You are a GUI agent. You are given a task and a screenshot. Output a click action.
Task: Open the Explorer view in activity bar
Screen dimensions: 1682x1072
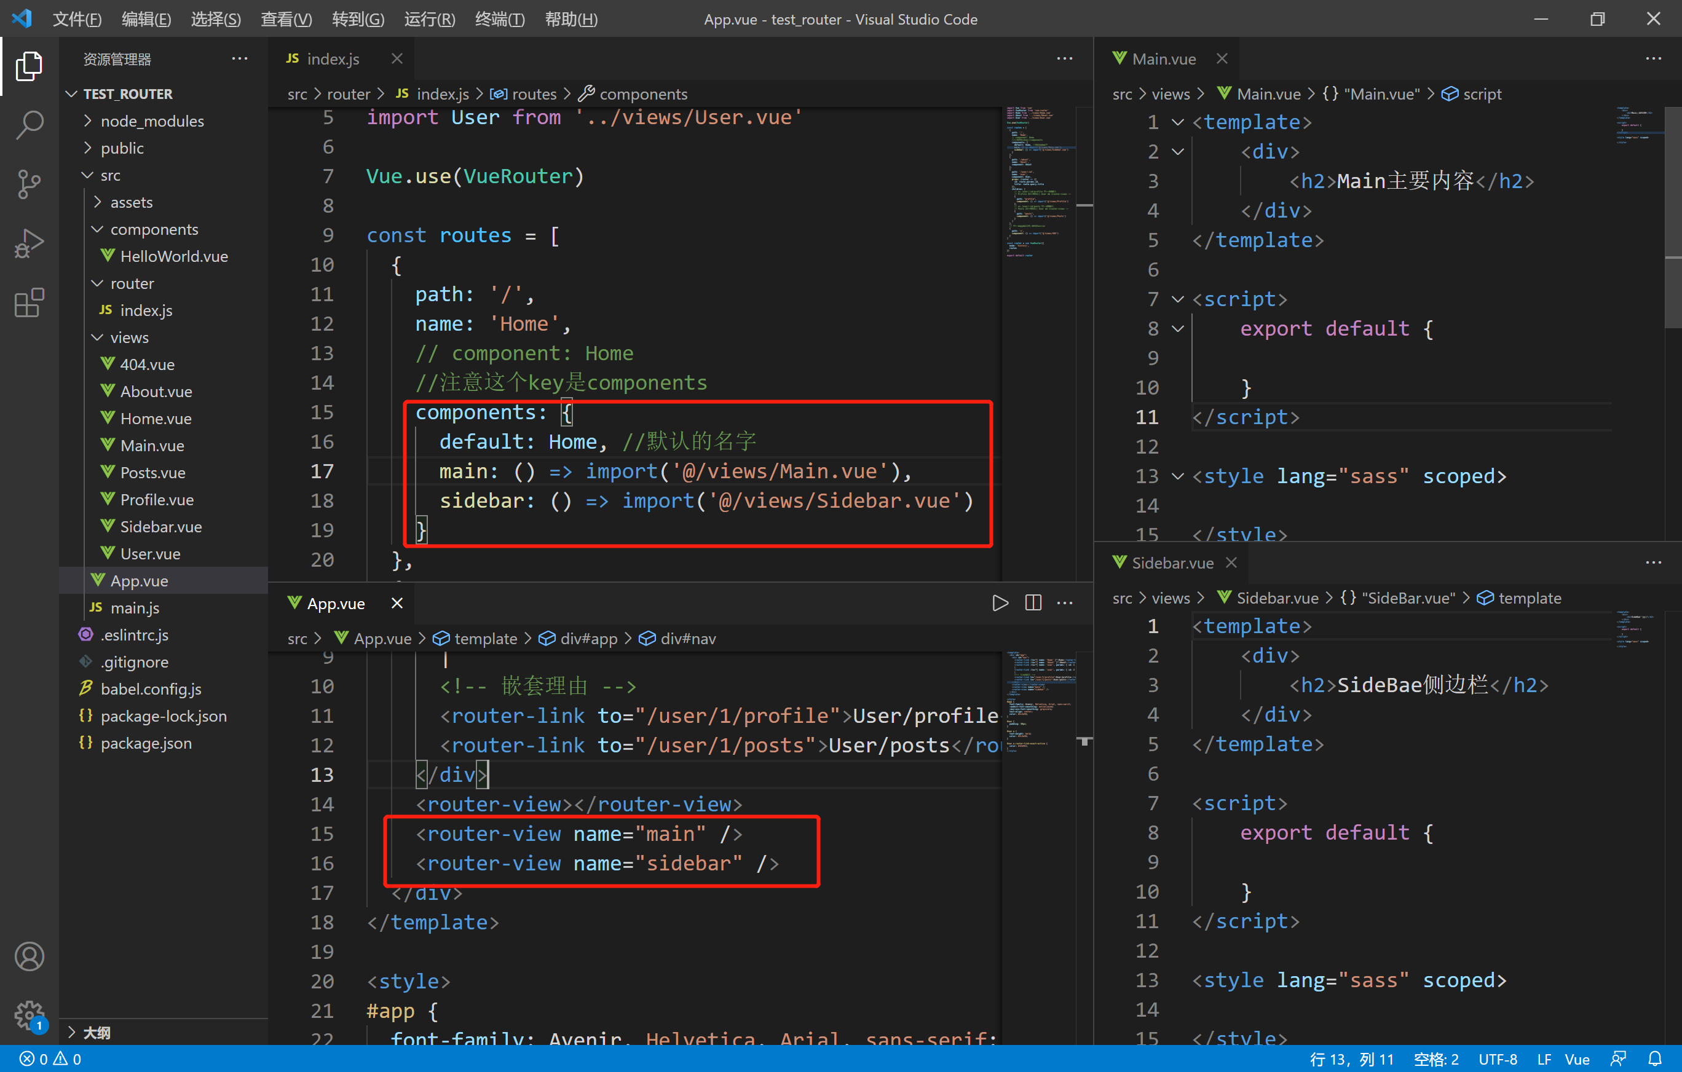29,66
